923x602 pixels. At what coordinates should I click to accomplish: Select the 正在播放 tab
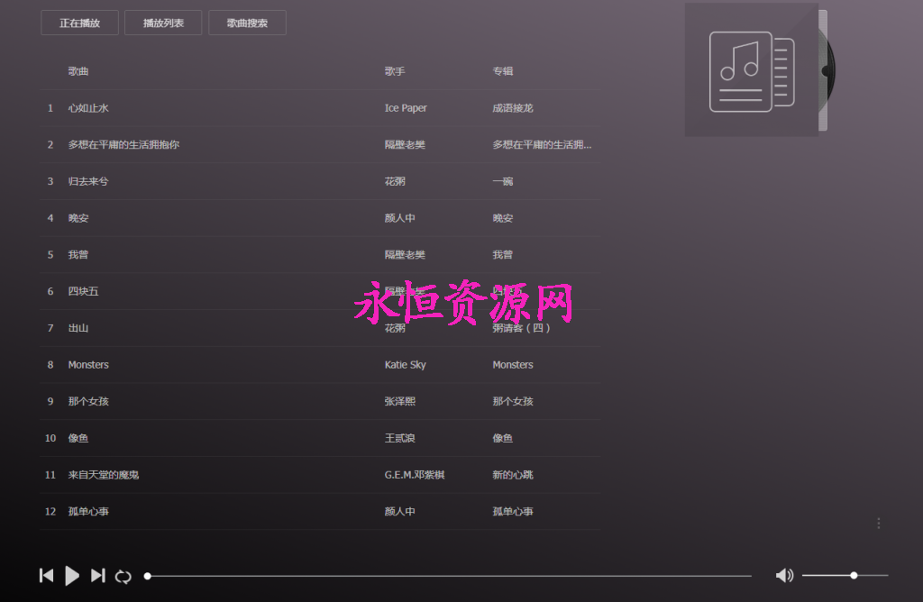point(79,23)
